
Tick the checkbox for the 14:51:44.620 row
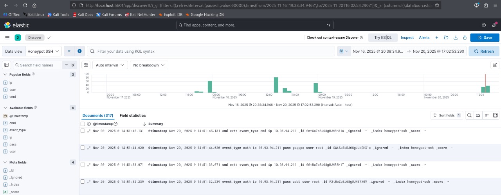[83, 148]
